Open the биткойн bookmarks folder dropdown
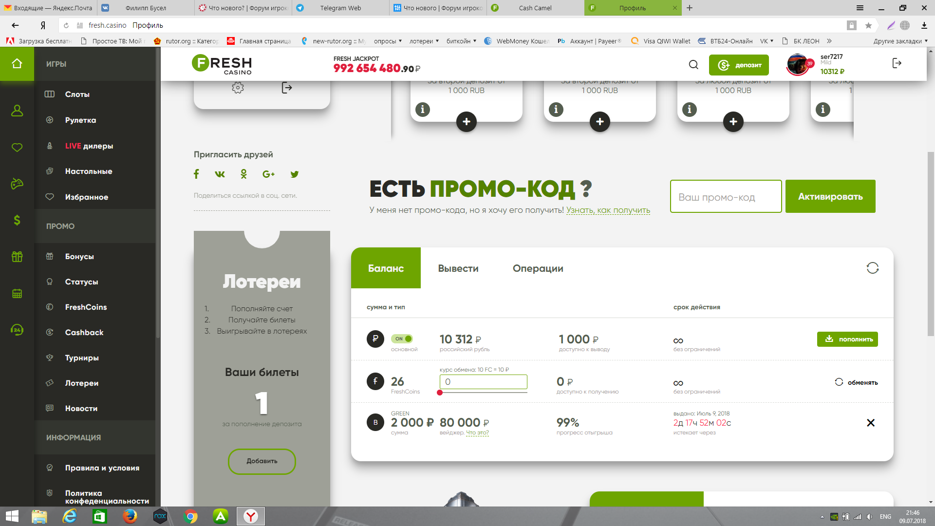The width and height of the screenshot is (935, 526). pos(461,41)
